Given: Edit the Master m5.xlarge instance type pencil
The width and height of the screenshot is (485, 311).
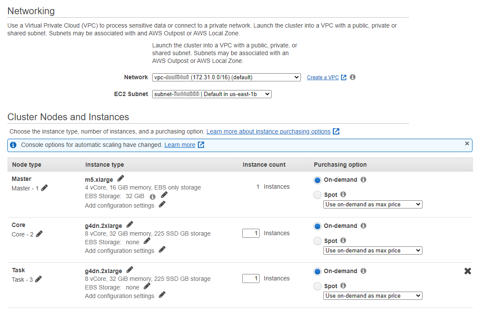Looking at the screenshot, I should [121, 178].
